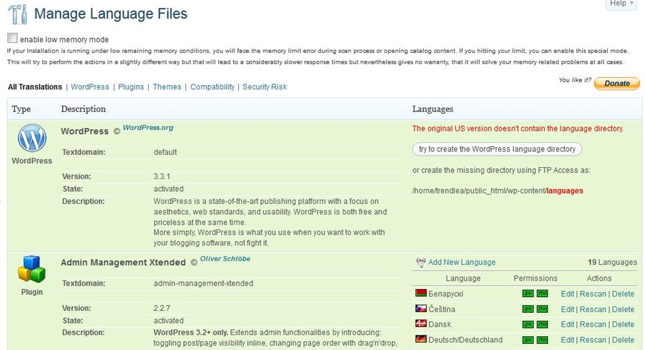645x350 pixels.
Task: Click the Languages column header
Action: [433, 109]
